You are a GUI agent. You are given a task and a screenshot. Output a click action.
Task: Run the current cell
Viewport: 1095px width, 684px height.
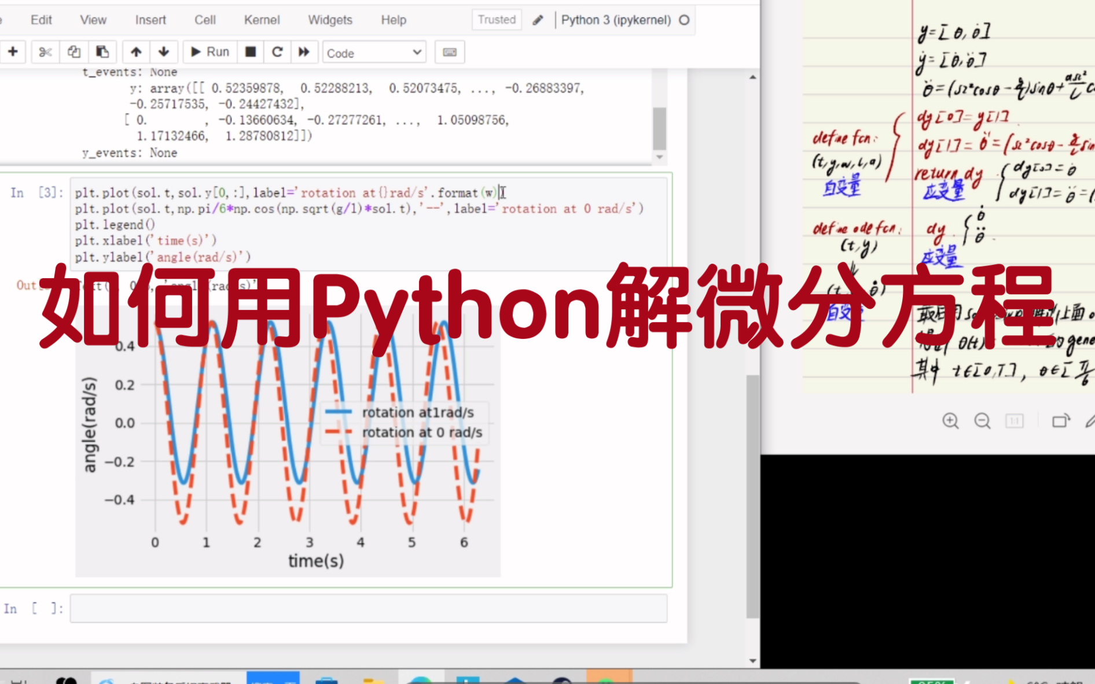[210, 52]
